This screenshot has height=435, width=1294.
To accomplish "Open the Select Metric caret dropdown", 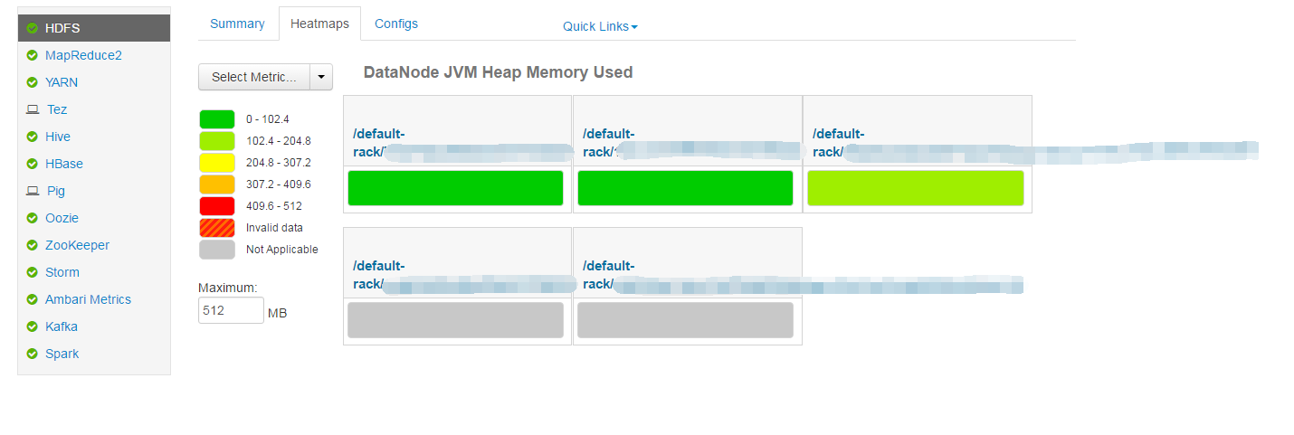I will 321,78.
